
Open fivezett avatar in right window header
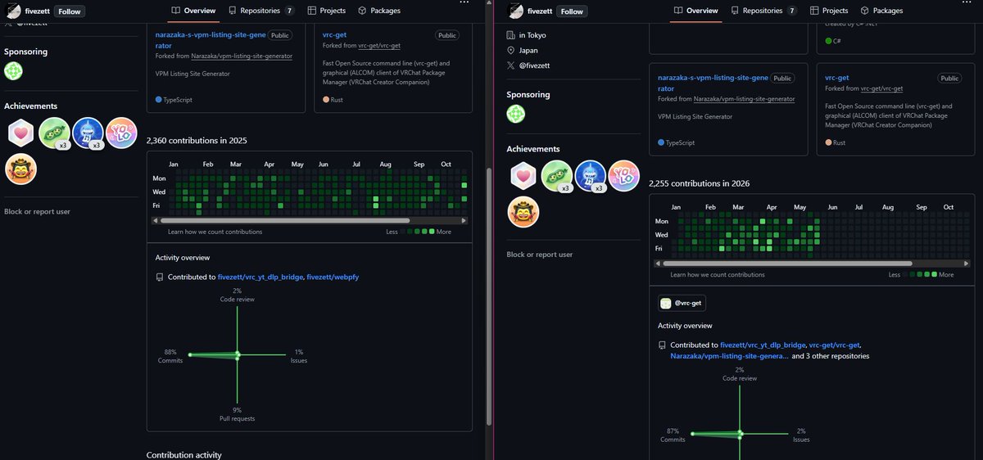tap(516, 11)
